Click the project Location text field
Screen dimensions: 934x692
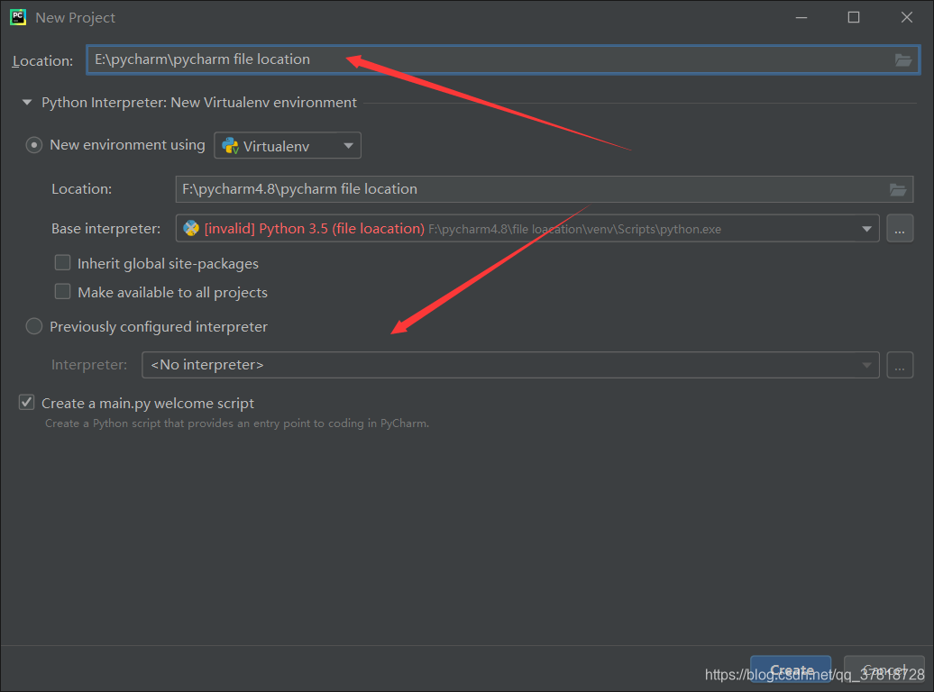503,59
